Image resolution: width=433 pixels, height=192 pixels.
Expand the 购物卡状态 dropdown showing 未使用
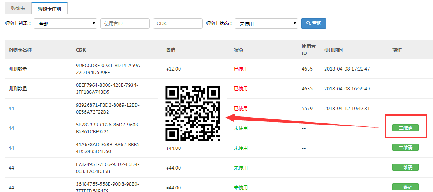[266, 24]
